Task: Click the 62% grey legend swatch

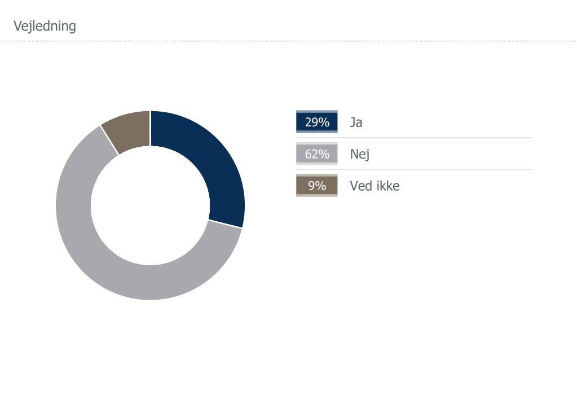Action: click(317, 153)
